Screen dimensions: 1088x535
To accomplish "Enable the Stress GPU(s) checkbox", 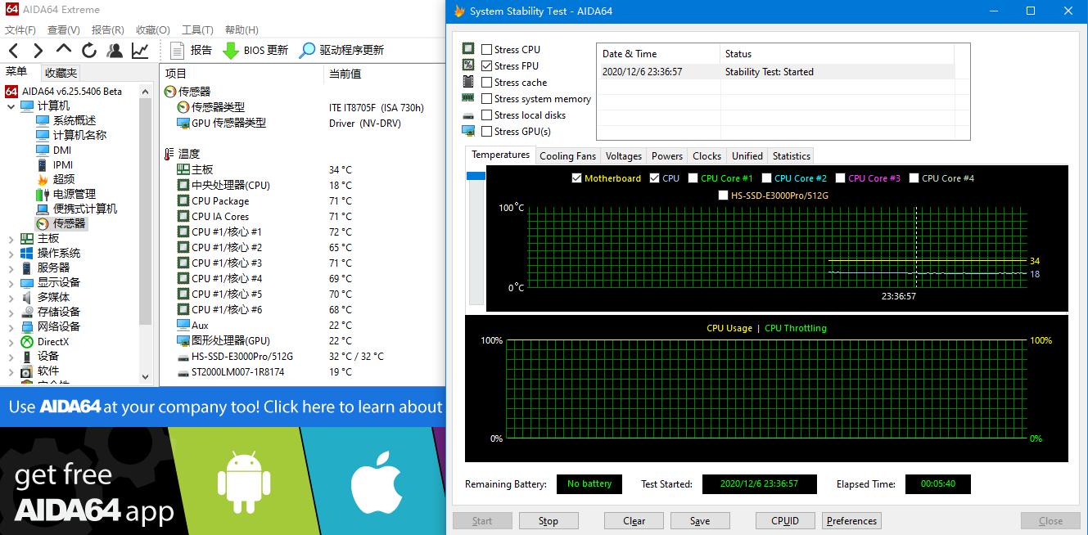I will [x=487, y=131].
